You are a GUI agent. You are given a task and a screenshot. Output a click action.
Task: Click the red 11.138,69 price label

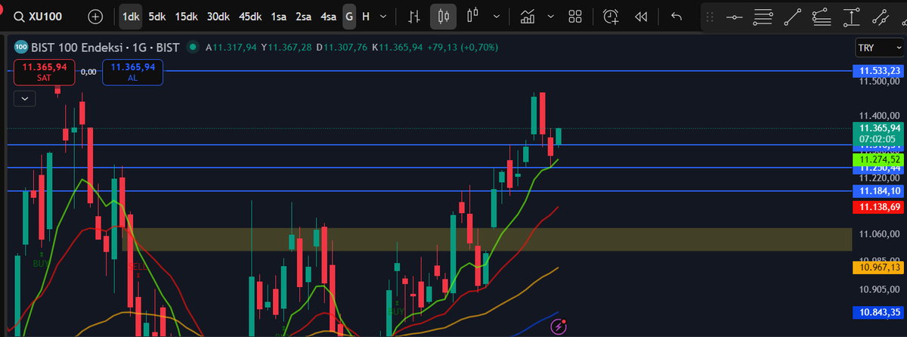point(878,206)
